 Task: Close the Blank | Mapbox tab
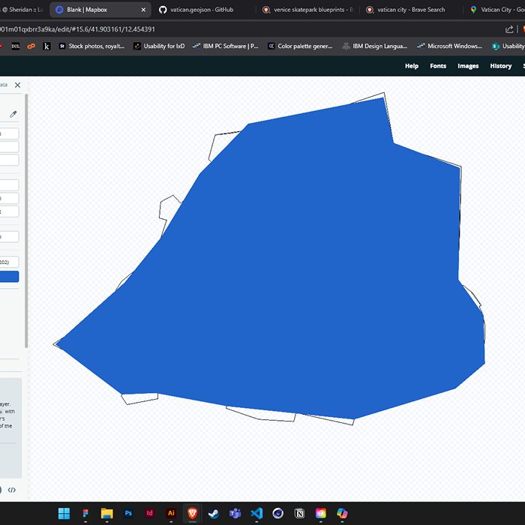pos(143,10)
